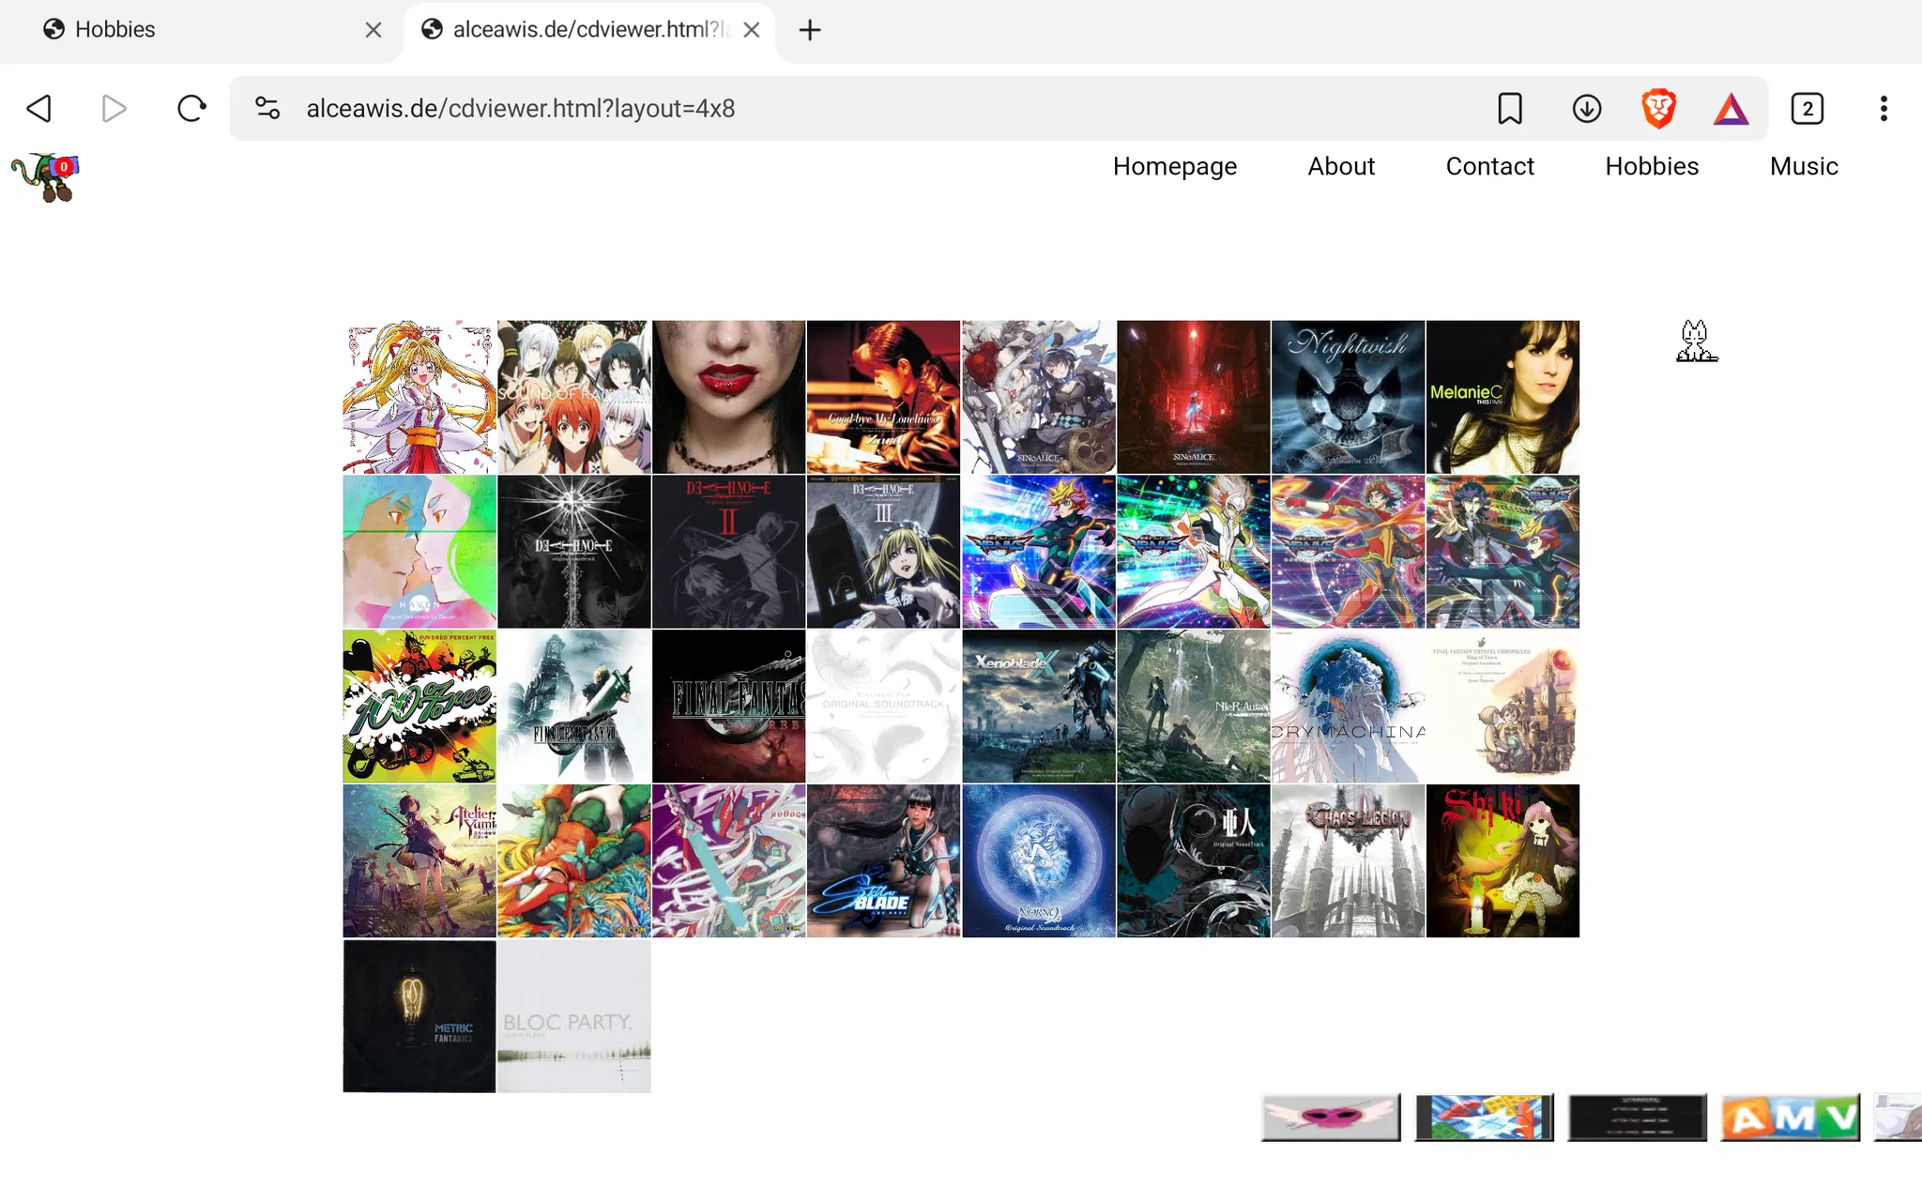Open the Metric Fantasies album cover
The image size is (1922, 1201).
pyautogui.click(x=419, y=1016)
